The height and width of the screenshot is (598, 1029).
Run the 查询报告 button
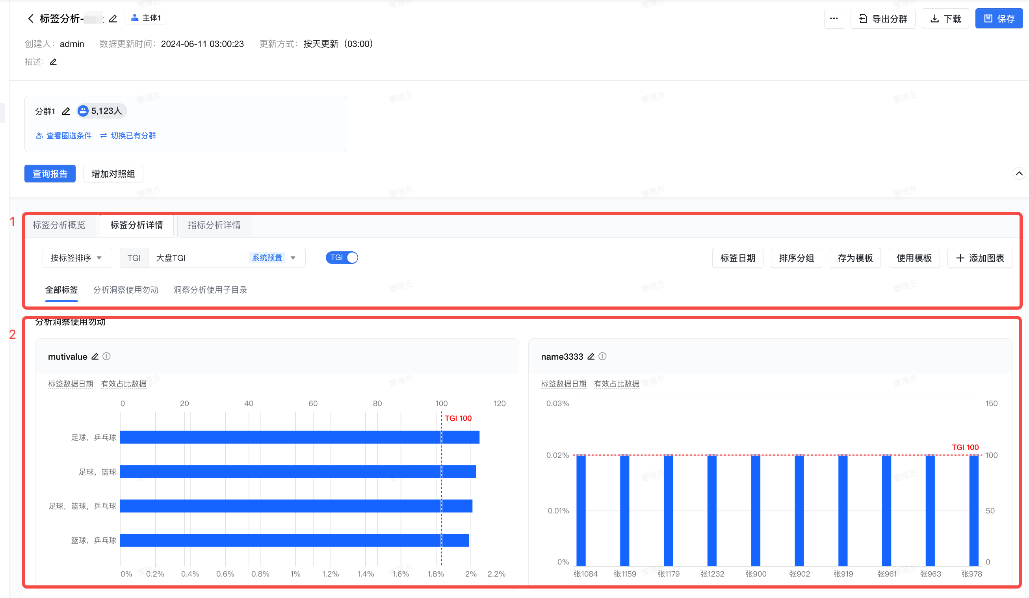click(x=50, y=173)
